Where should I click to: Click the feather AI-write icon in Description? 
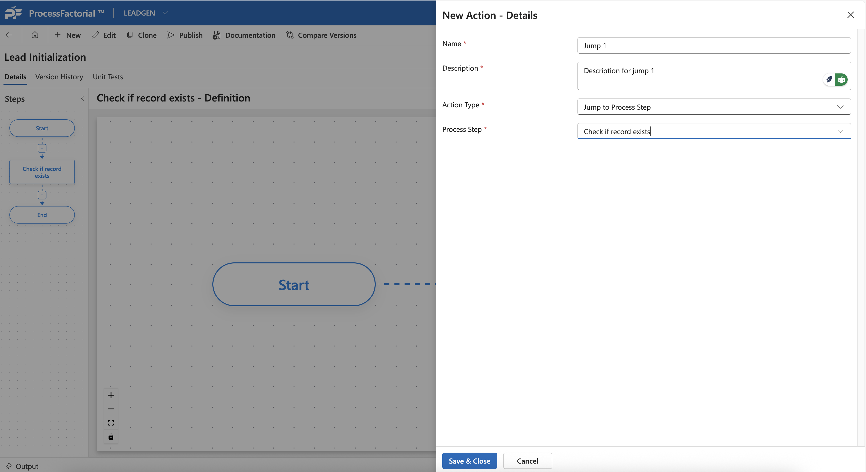[829, 80]
